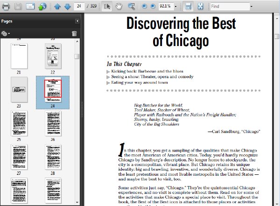
Task: Toggle the fit one full page view
Action: click(x=200, y=7)
